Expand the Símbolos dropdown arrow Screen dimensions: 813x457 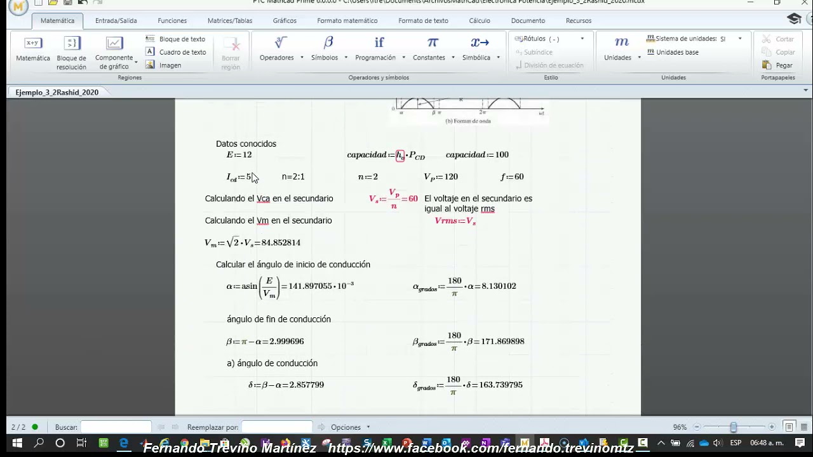point(346,58)
